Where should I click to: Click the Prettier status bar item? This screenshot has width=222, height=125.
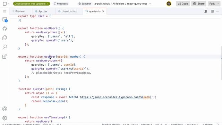point(208,124)
